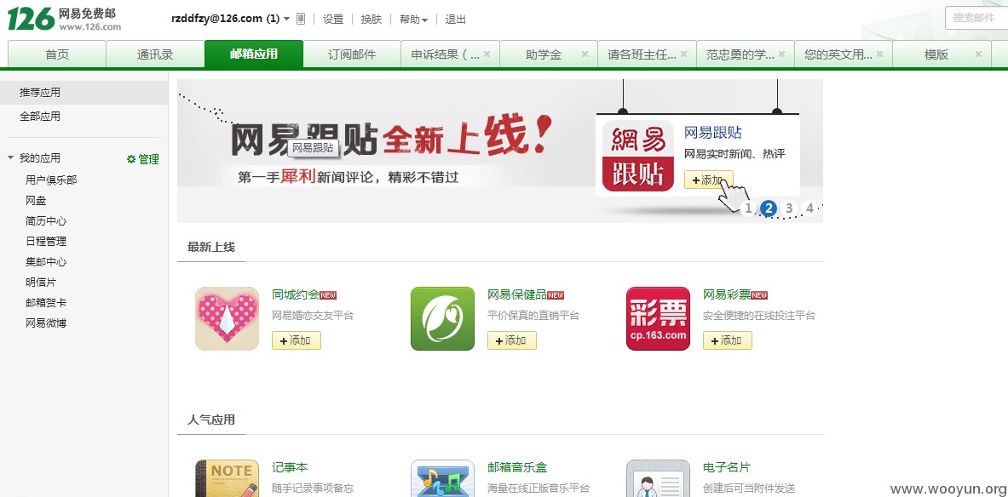This screenshot has height=497, width=1008.
Task: Click the 设置 link
Action: click(333, 20)
